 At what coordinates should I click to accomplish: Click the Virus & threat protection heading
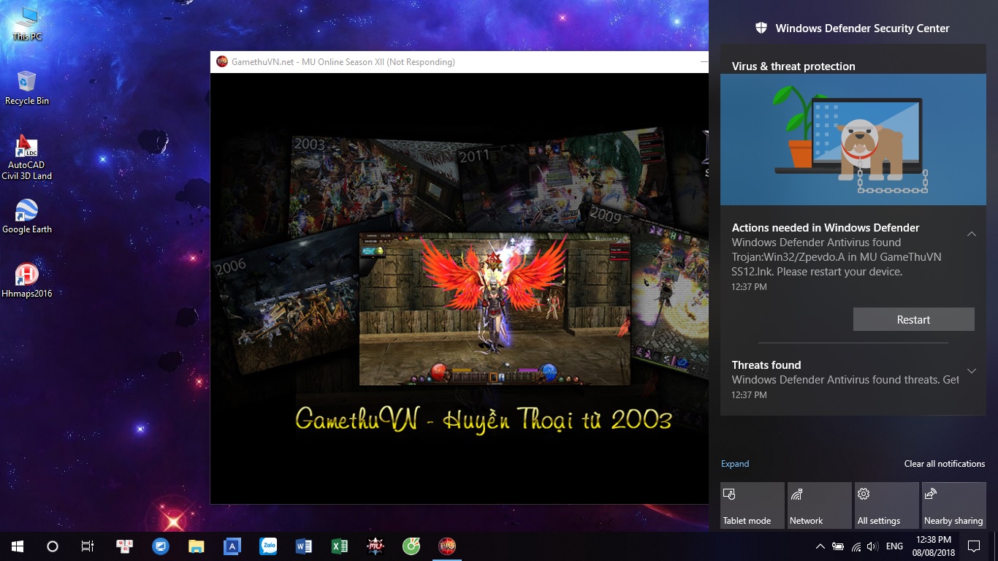tap(793, 66)
